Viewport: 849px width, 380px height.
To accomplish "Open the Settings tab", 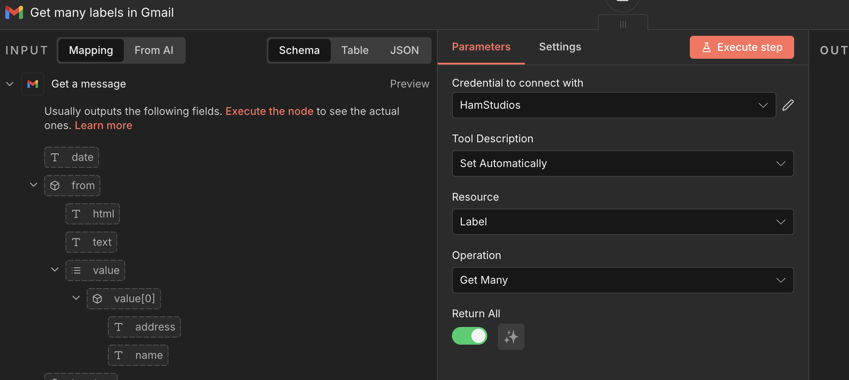I will click(560, 47).
